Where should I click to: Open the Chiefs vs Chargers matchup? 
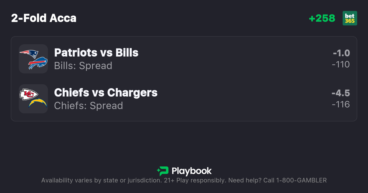pyautogui.click(x=106, y=93)
